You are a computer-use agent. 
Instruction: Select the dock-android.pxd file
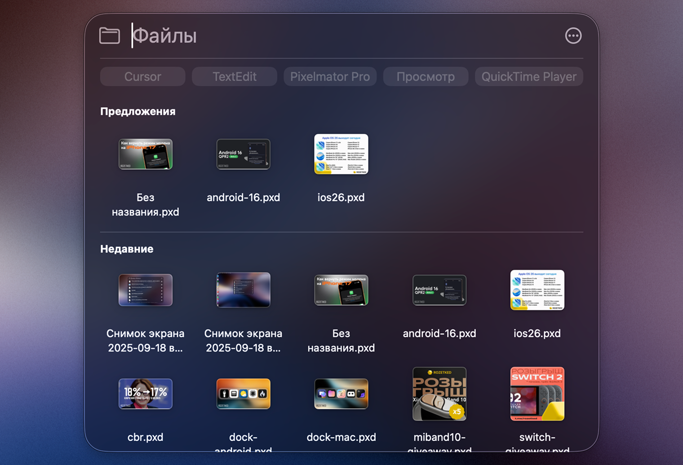click(243, 394)
